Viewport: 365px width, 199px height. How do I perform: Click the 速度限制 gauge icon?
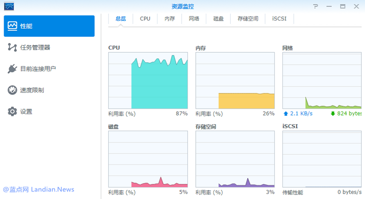pyautogui.click(x=12, y=90)
